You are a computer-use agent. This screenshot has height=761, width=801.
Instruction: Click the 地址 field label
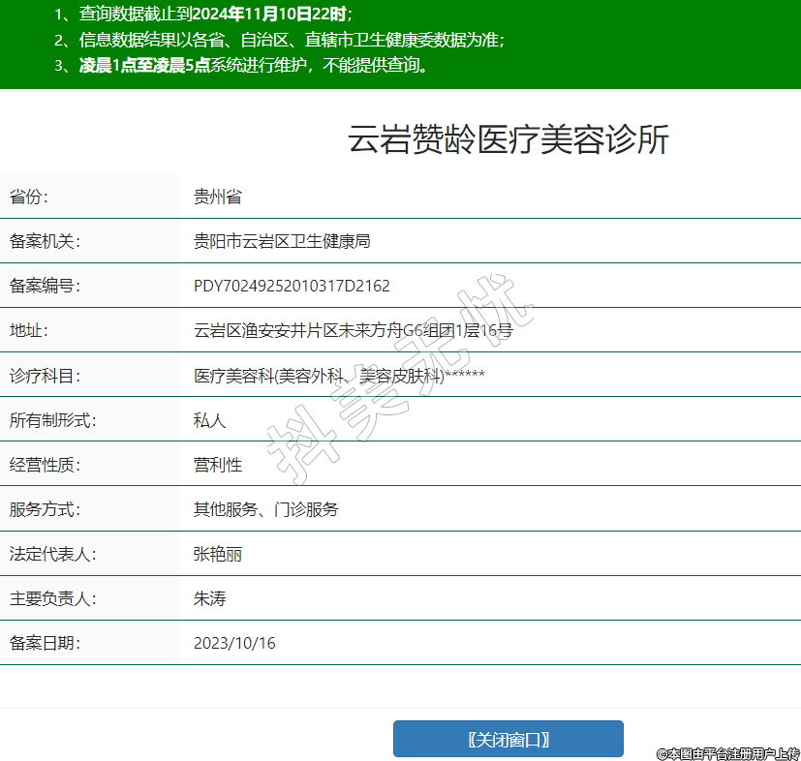click(29, 331)
